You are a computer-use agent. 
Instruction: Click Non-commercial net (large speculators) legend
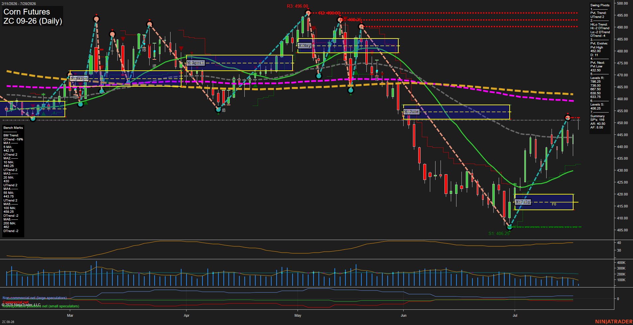click(x=35, y=298)
